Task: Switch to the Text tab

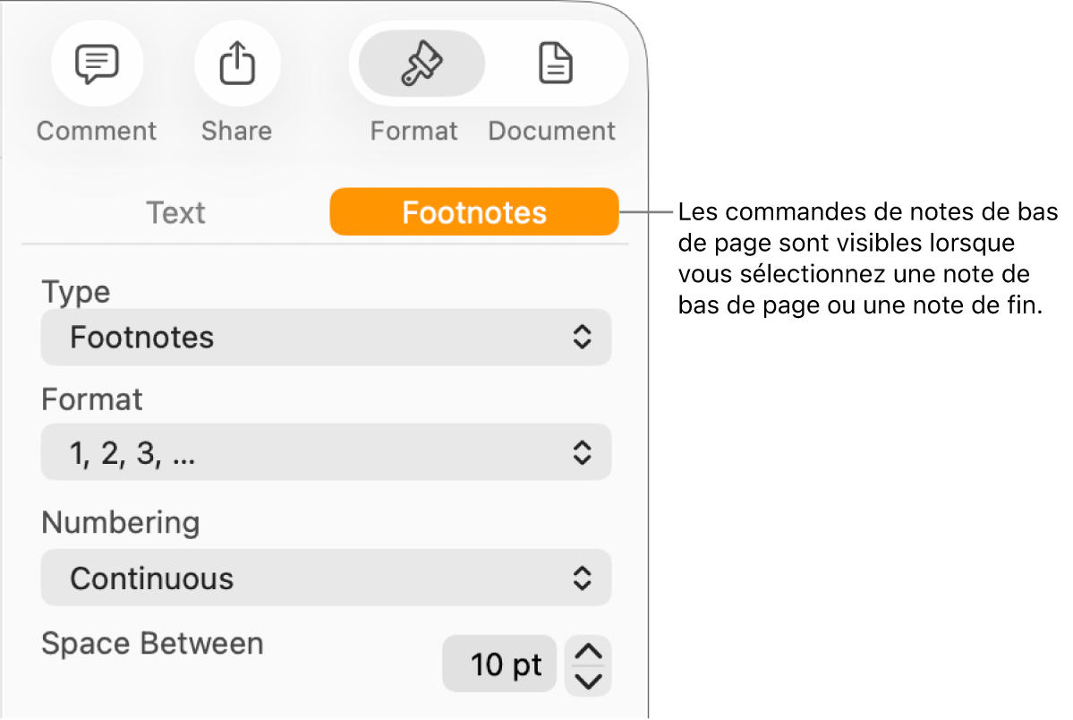Action: click(x=175, y=212)
